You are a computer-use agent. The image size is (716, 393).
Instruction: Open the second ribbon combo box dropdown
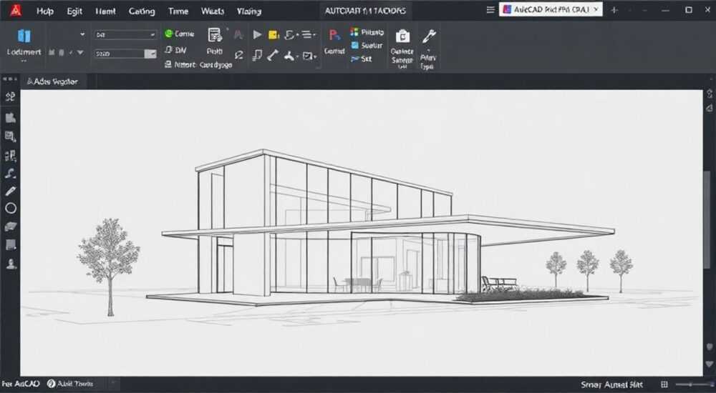click(150, 54)
